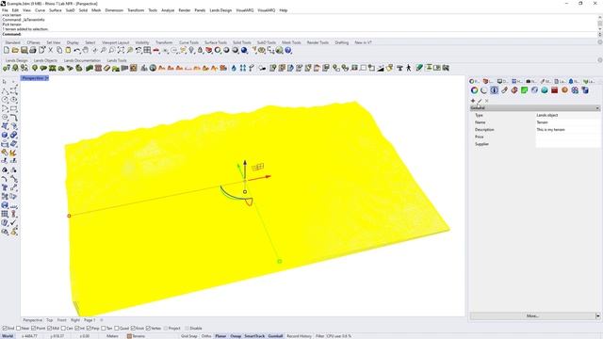This screenshot has width=603, height=339.
Task: Click the orange sphere material icon in panel
Action: click(564, 90)
